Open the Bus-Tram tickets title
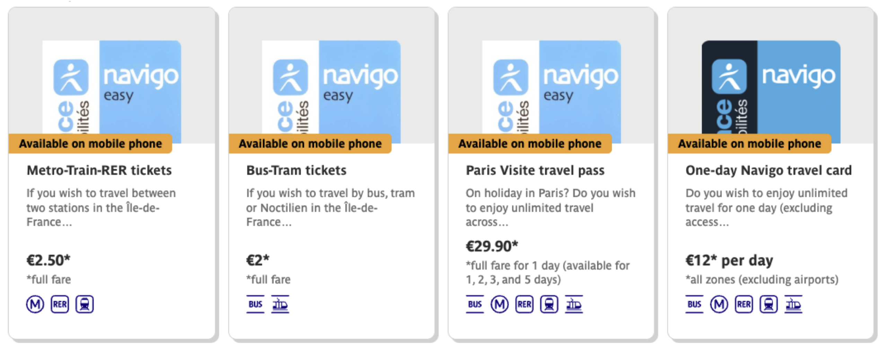The width and height of the screenshot is (887, 354). 296,170
